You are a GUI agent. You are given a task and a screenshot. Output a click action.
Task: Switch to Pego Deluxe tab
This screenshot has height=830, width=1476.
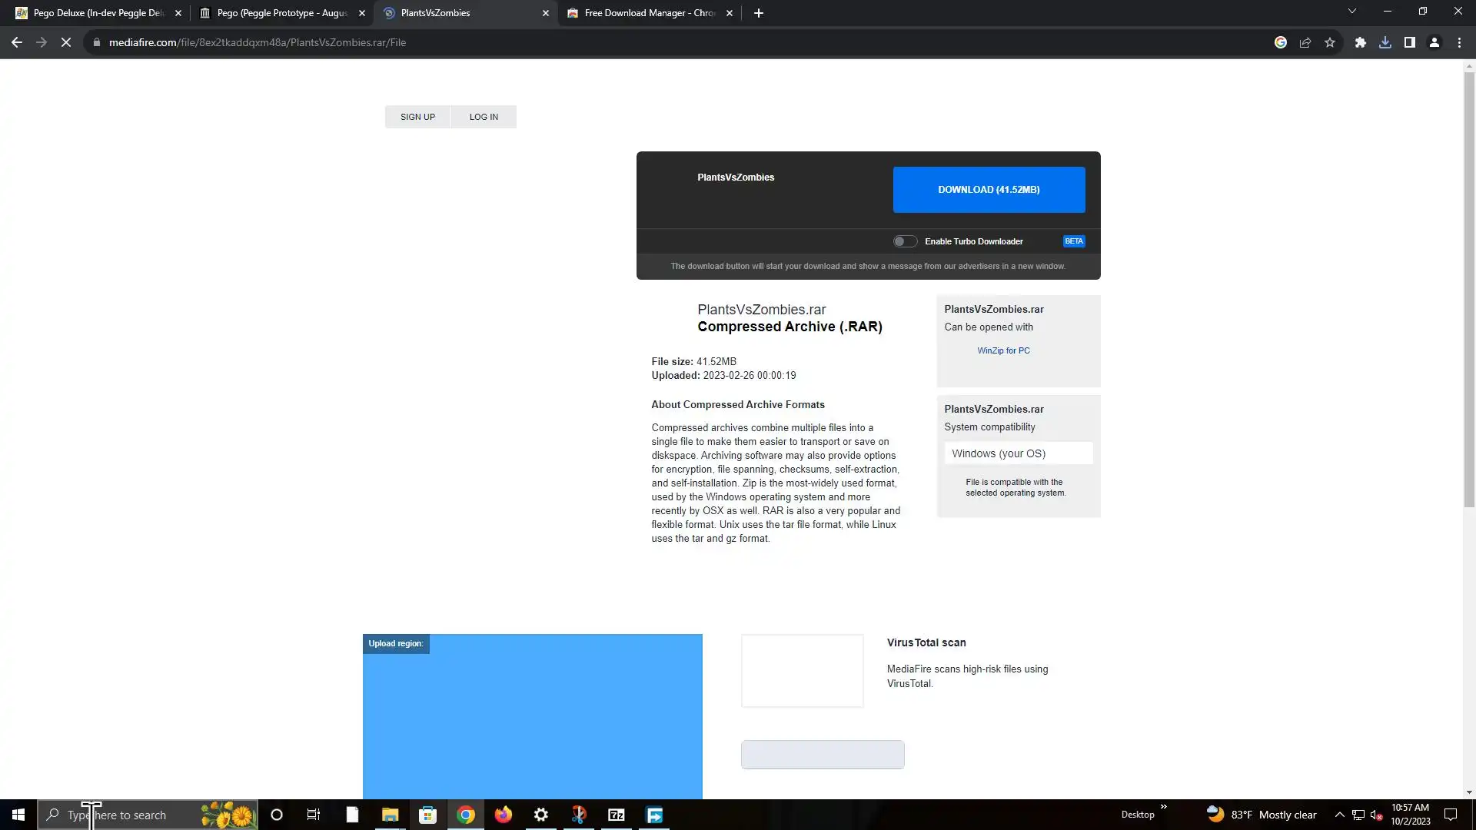click(98, 13)
